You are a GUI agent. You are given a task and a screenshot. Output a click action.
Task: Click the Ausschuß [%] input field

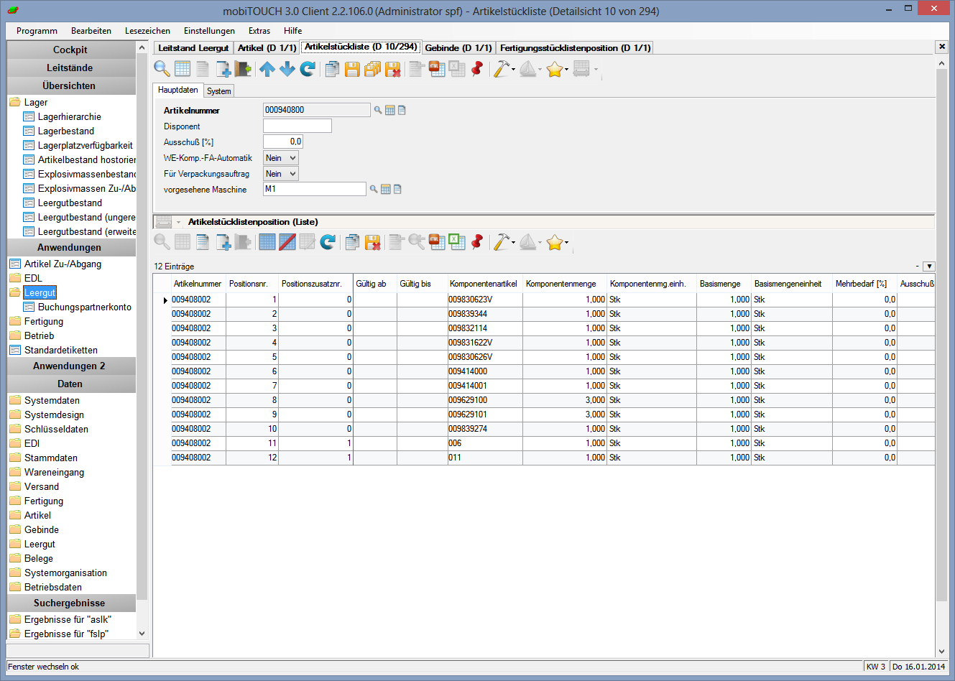[283, 142]
